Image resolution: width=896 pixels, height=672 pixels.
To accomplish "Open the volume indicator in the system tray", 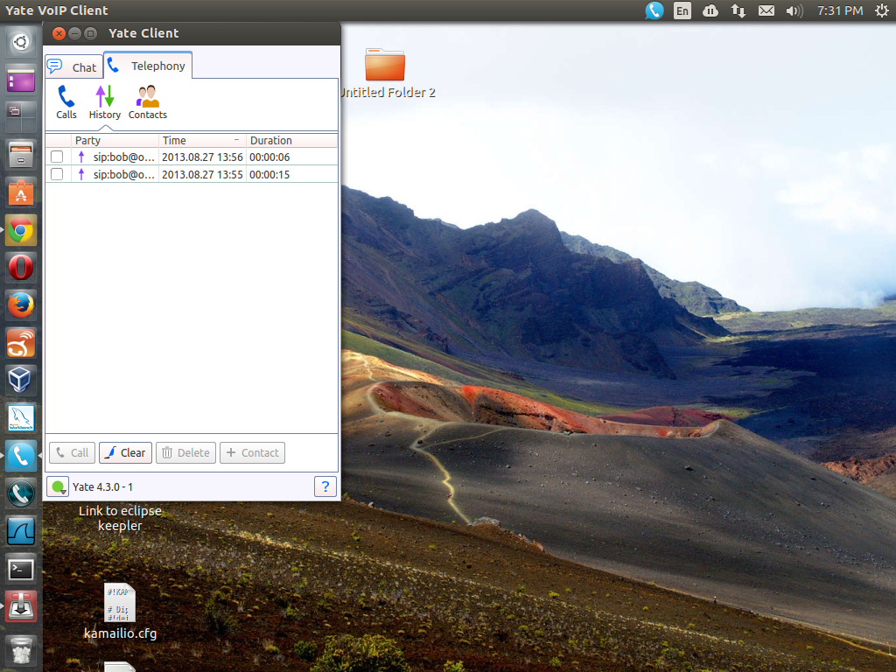I will click(x=793, y=10).
